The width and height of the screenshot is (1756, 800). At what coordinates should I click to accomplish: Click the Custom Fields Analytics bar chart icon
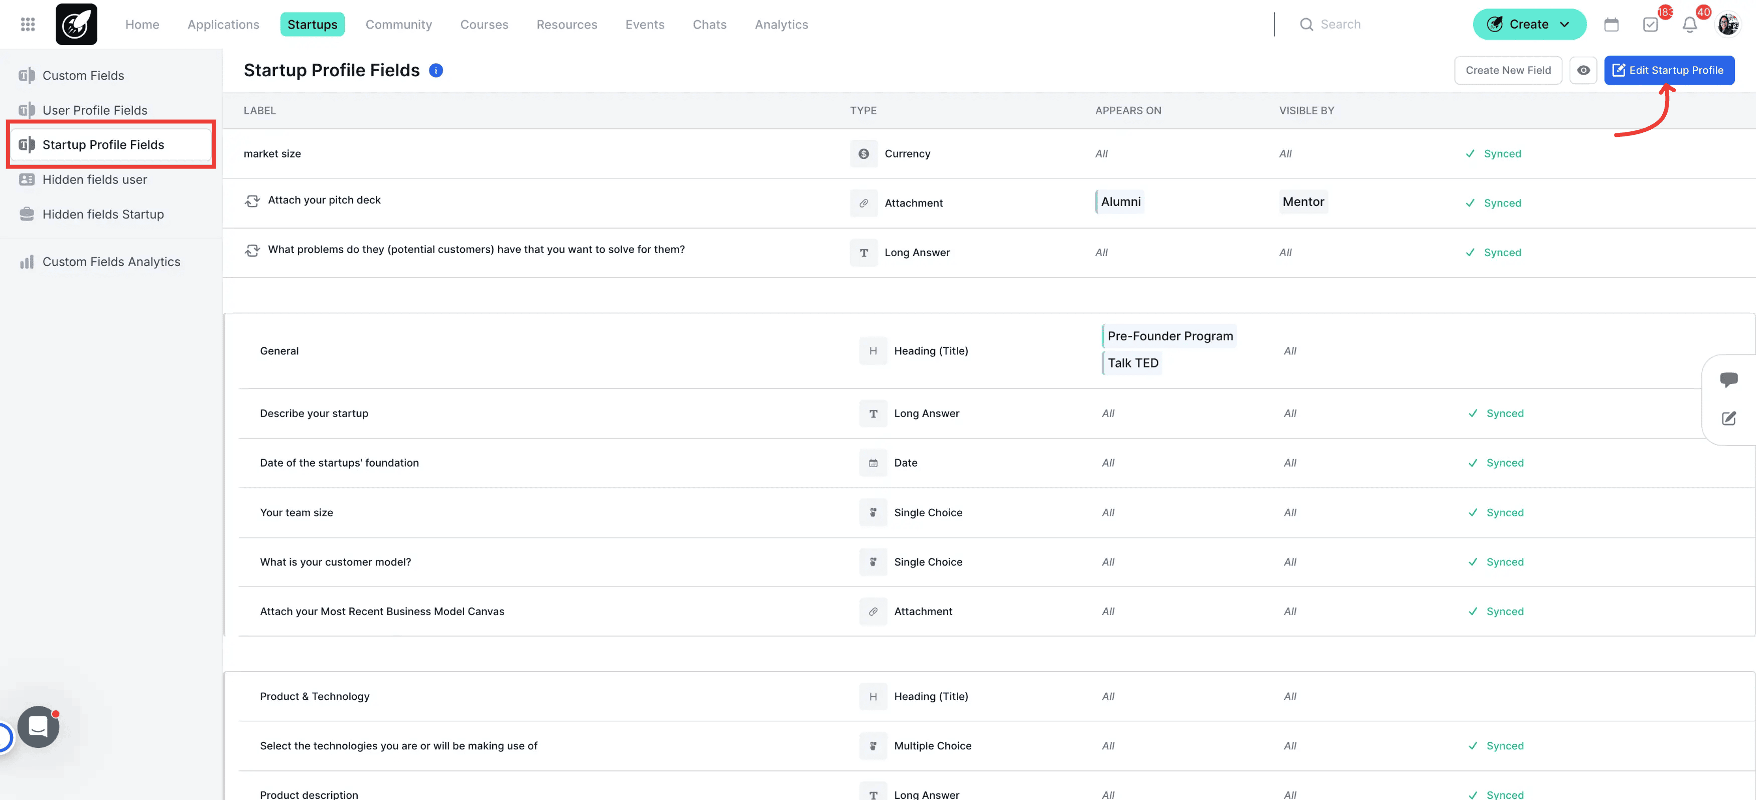[27, 262]
